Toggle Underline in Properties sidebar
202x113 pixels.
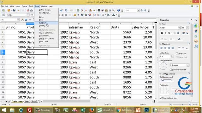pos(169,33)
